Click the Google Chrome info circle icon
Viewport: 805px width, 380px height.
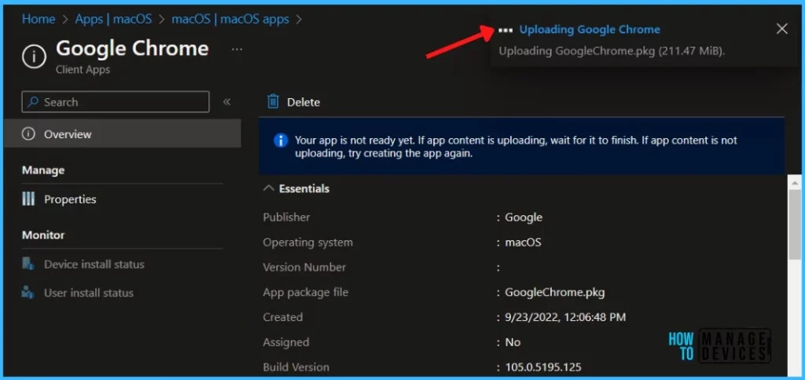35,56
